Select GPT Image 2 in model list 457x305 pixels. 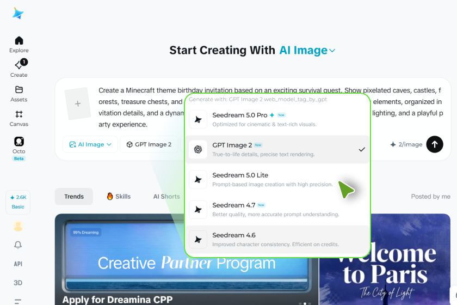click(277, 149)
